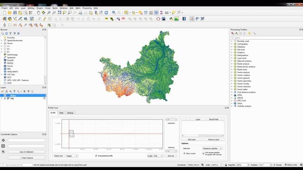Activate the Identify Features info tool

114,13
